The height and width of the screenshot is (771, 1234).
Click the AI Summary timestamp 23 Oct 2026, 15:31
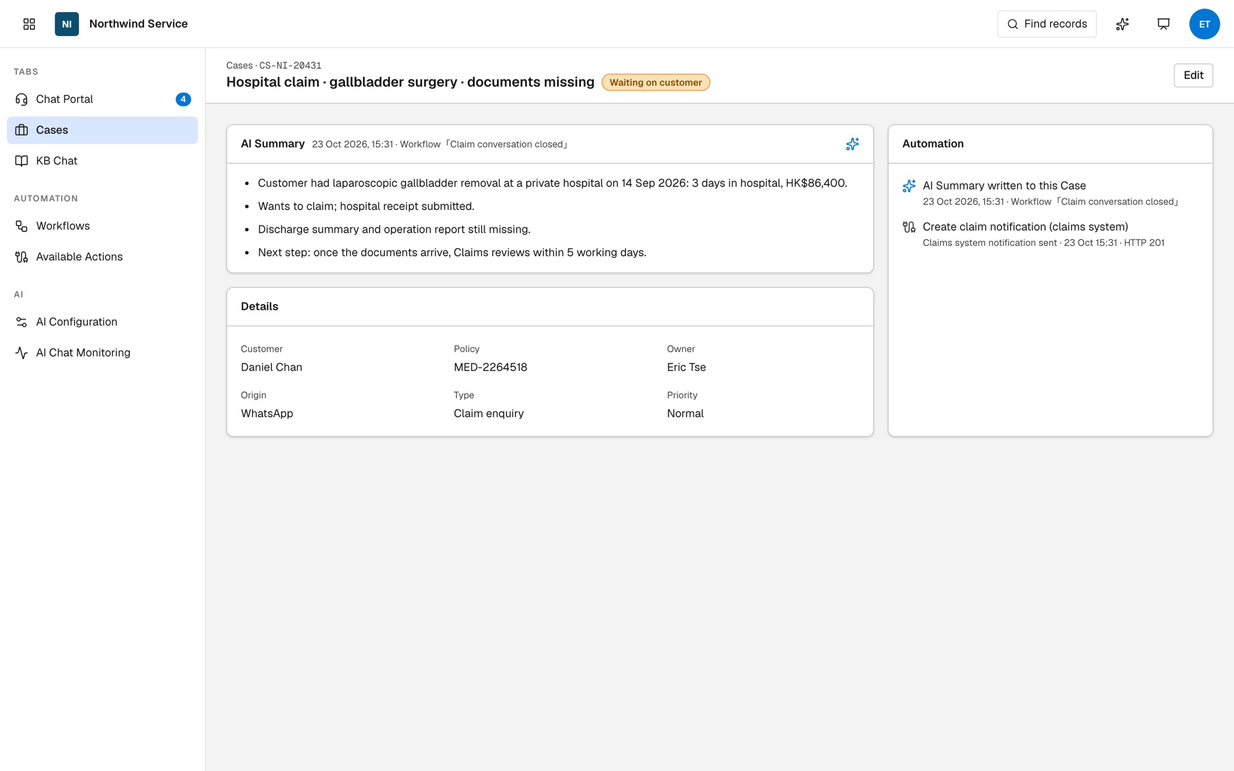pos(352,144)
